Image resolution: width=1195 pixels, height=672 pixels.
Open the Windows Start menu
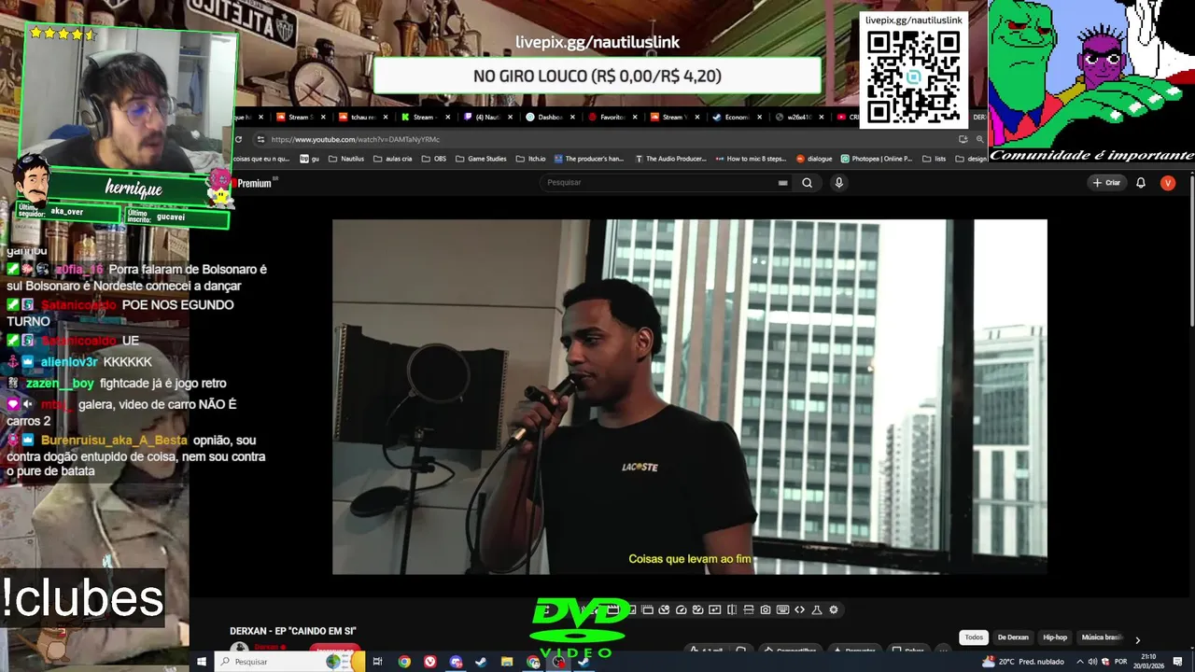(201, 662)
